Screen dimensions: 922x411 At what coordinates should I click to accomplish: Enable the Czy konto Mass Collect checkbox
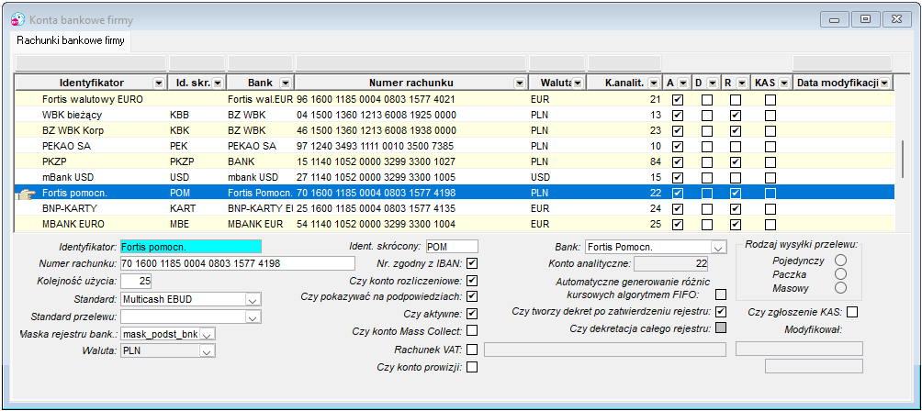472,331
